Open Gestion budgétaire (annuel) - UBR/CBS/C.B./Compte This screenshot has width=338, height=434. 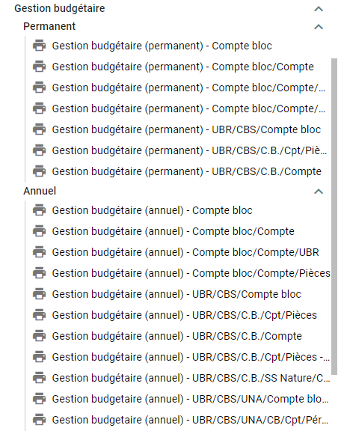pos(177,336)
